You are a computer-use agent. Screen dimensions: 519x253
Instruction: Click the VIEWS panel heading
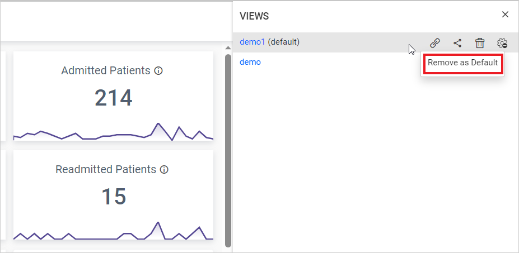254,16
